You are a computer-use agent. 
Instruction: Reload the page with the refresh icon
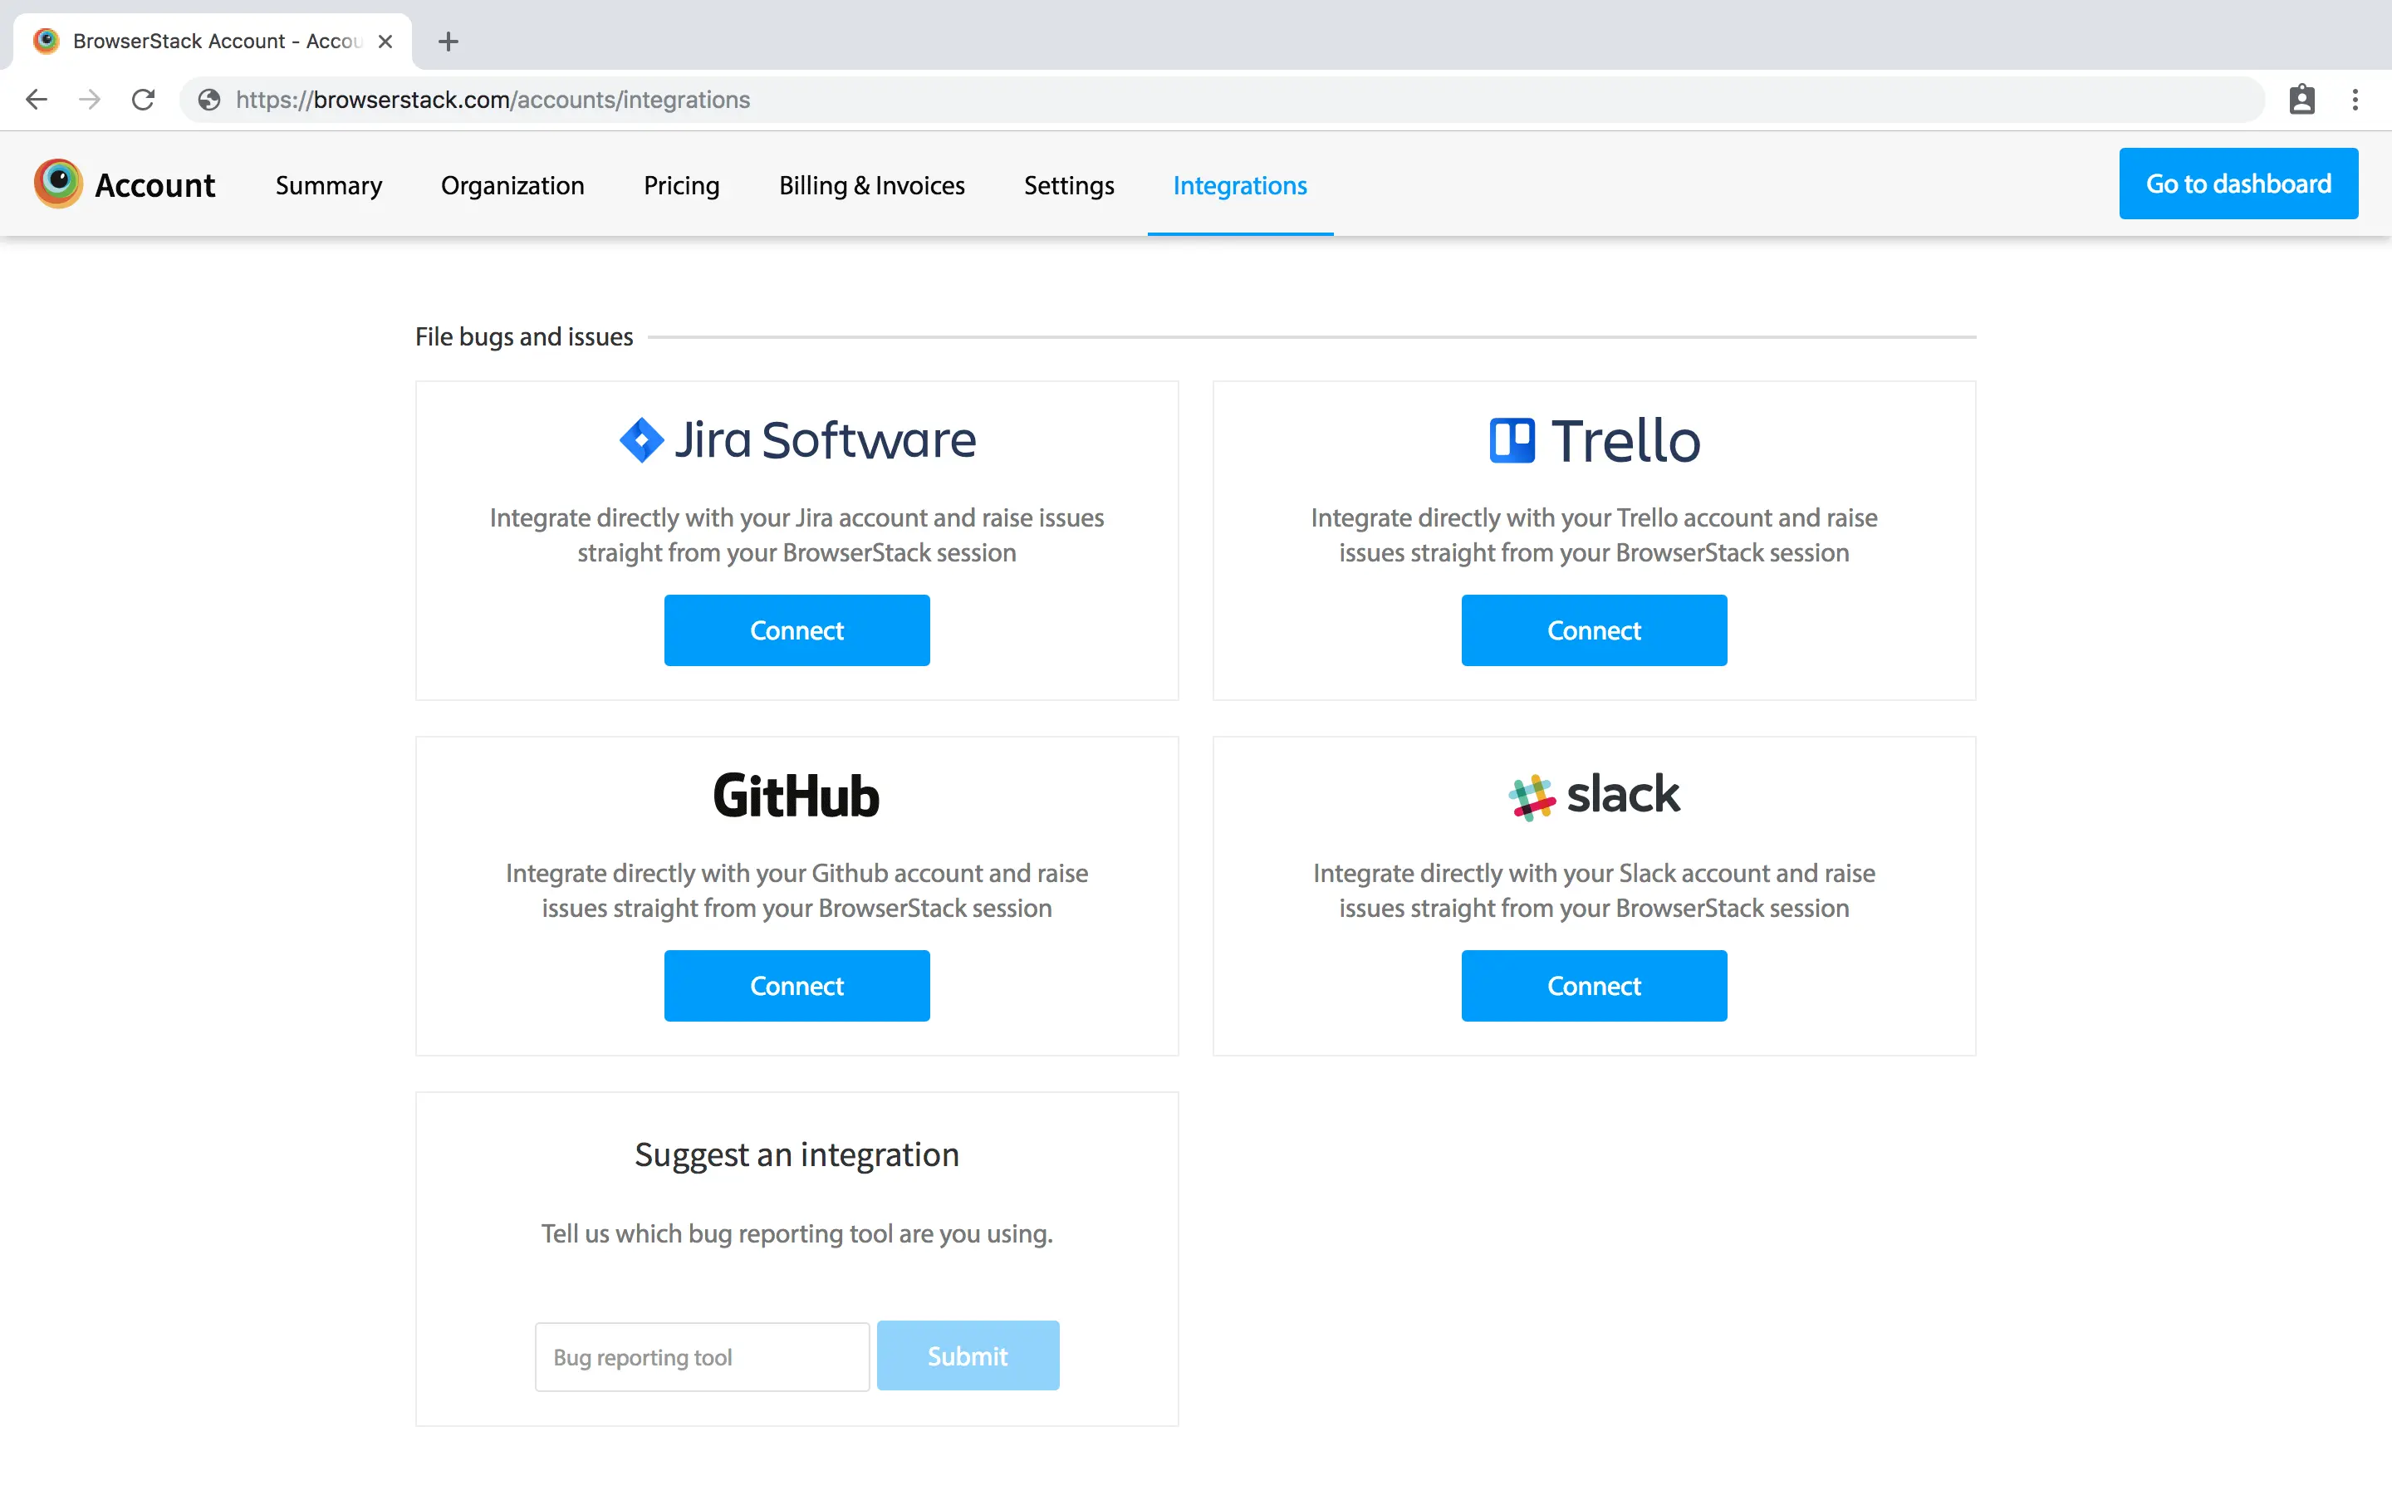[x=144, y=100]
